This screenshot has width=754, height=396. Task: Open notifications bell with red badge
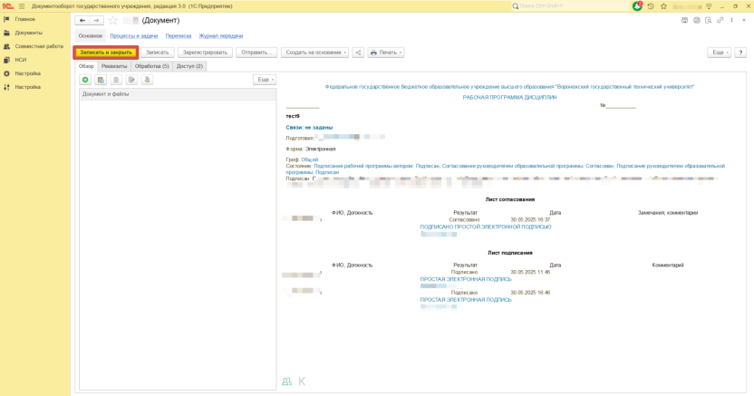coord(637,6)
